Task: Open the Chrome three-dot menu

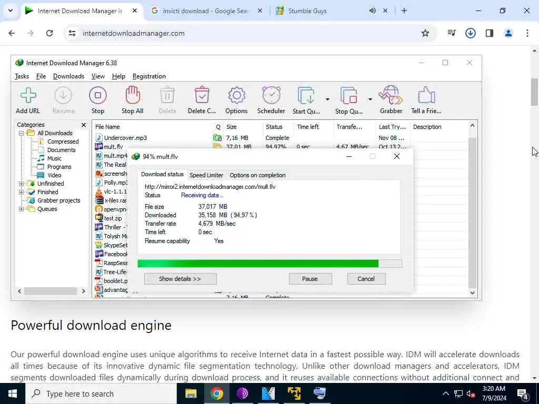Action: point(527,33)
